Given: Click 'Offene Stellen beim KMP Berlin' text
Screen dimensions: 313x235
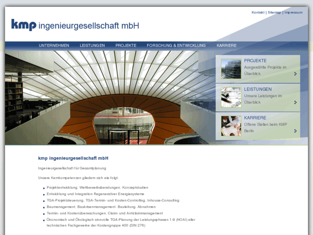Looking at the screenshot, I should tap(266, 128).
